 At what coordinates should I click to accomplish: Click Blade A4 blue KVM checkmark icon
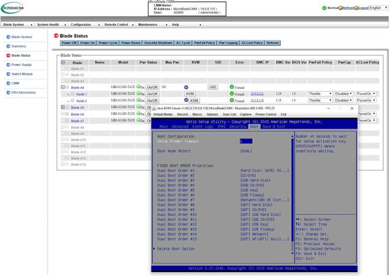click(x=186, y=87)
